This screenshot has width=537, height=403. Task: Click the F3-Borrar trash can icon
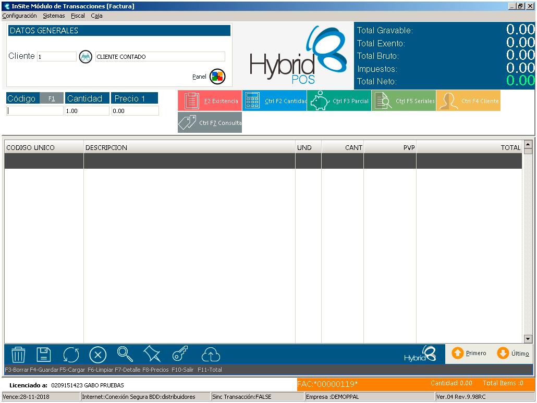tap(18, 355)
